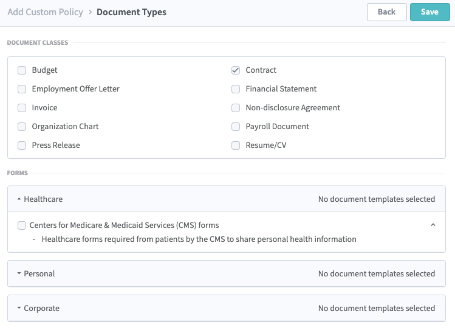Check the Resume/CV checkbox

click(236, 145)
